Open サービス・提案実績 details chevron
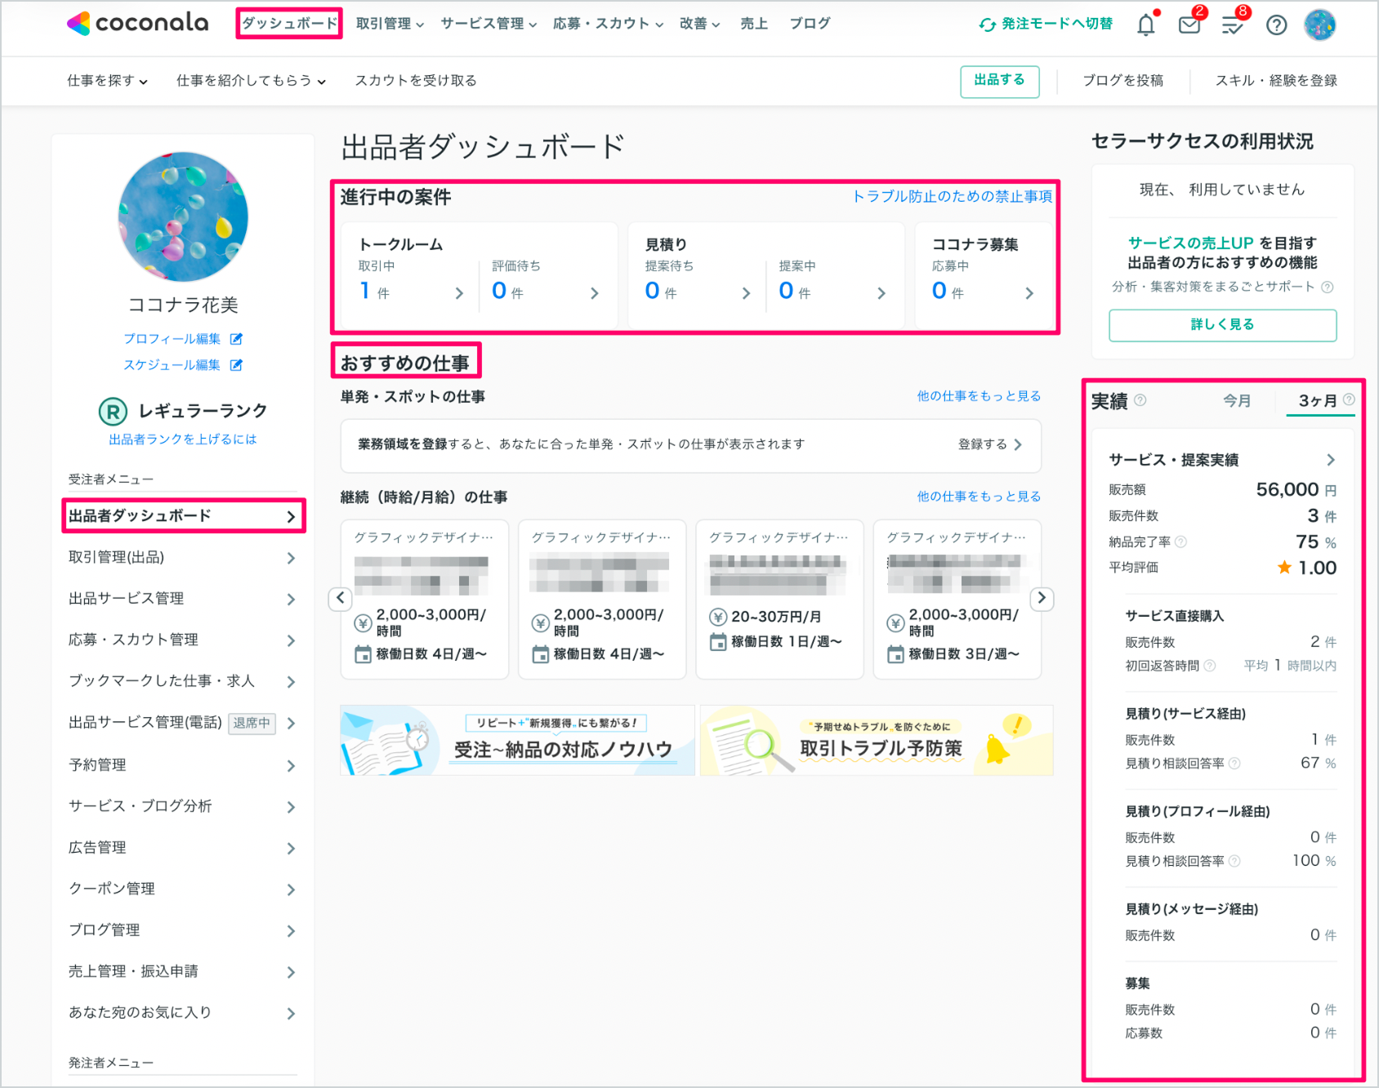This screenshot has width=1379, height=1088. click(x=1331, y=460)
